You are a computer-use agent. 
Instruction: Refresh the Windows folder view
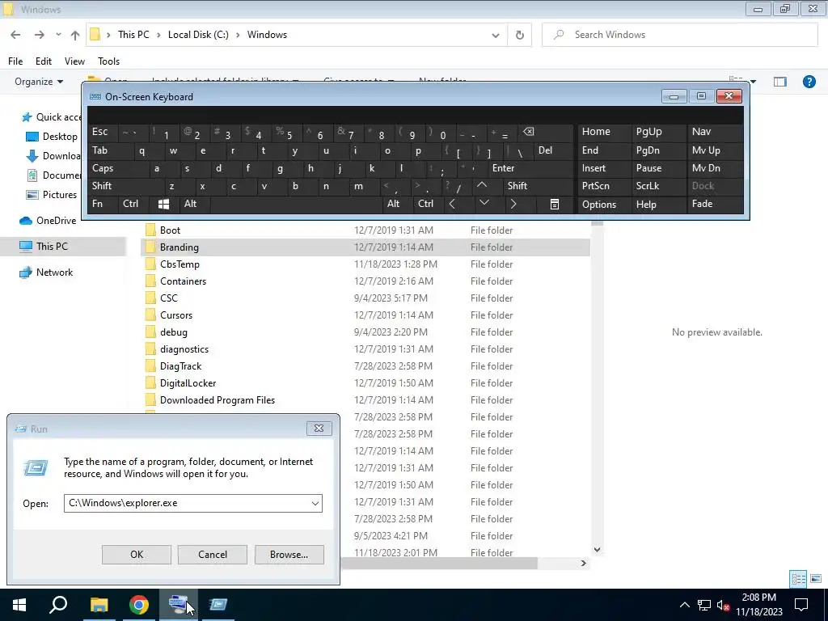click(520, 35)
